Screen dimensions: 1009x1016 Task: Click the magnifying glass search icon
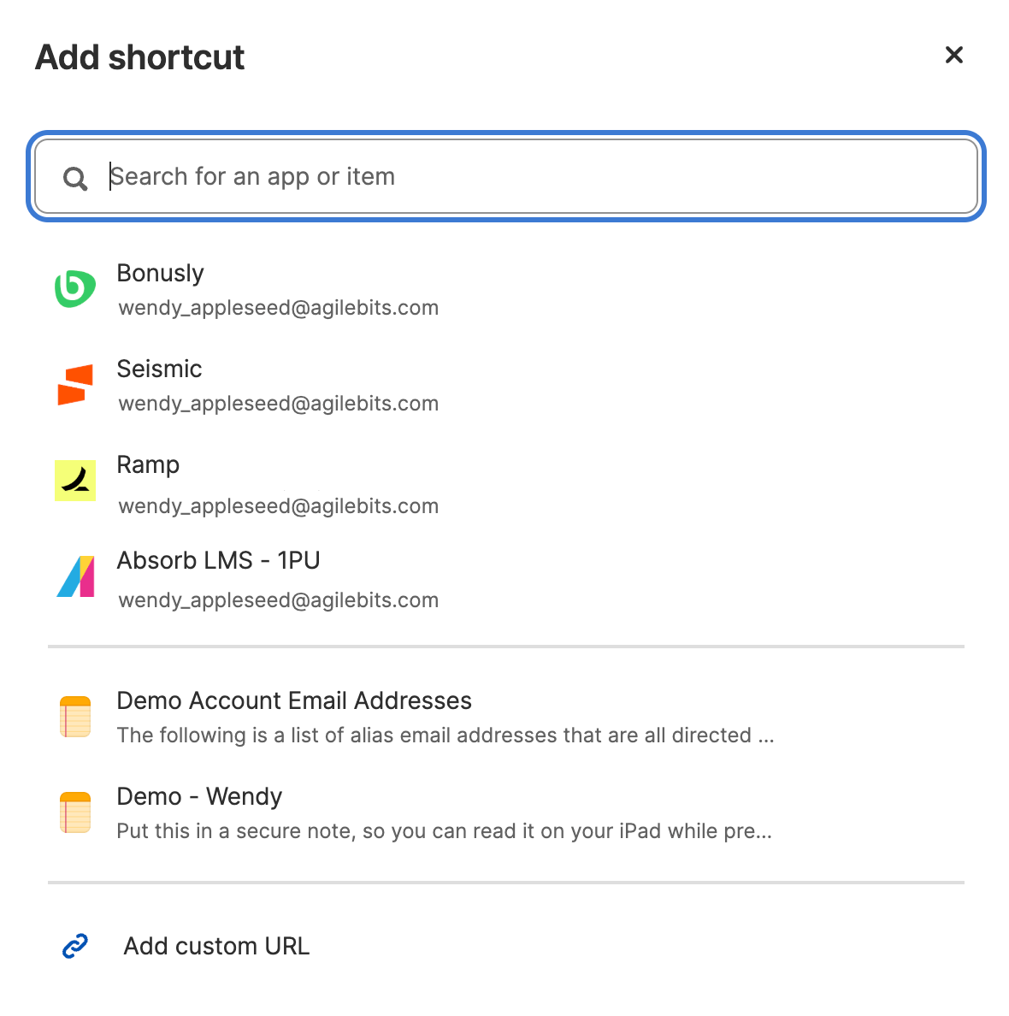tap(75, 178)
